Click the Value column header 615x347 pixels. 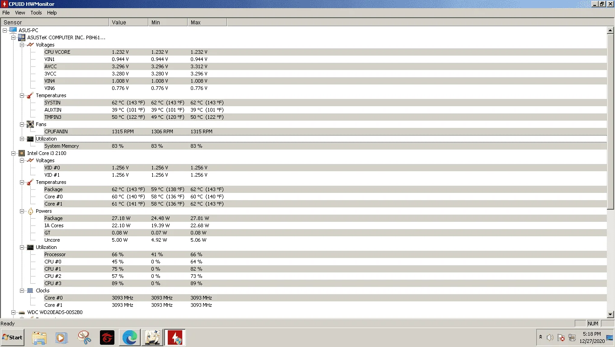tap(129, 22)
